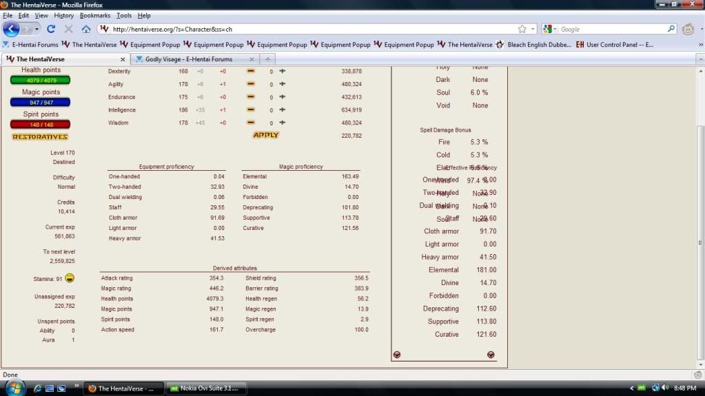Decrease Wisdom with its minus icon
Screen dimensions: 705x396
coord(250,123)
